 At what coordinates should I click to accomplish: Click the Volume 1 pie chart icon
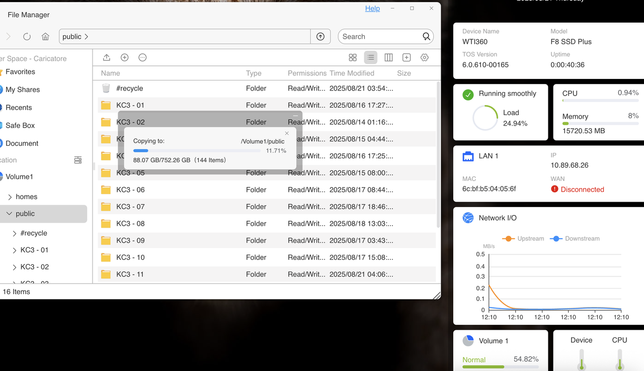pos(468,340)
